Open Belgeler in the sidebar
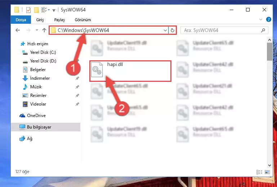The height and width of the screenshot is (187, 277). pos(38,70)
